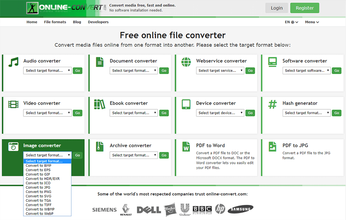Image resolution: width=346 pixels, height=220 pixels.
Task: Click the Webservice converter globe icon
Action: 186,62
